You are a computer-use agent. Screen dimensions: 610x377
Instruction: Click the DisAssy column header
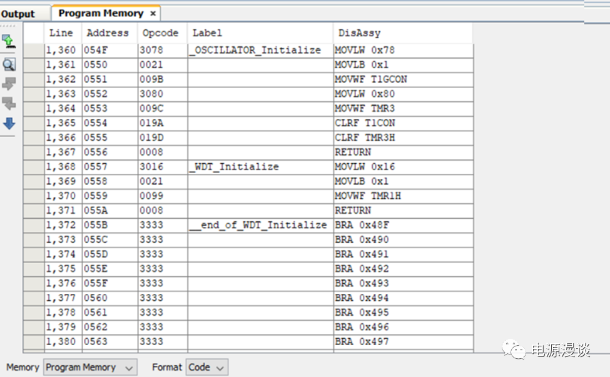coord(359,33)
